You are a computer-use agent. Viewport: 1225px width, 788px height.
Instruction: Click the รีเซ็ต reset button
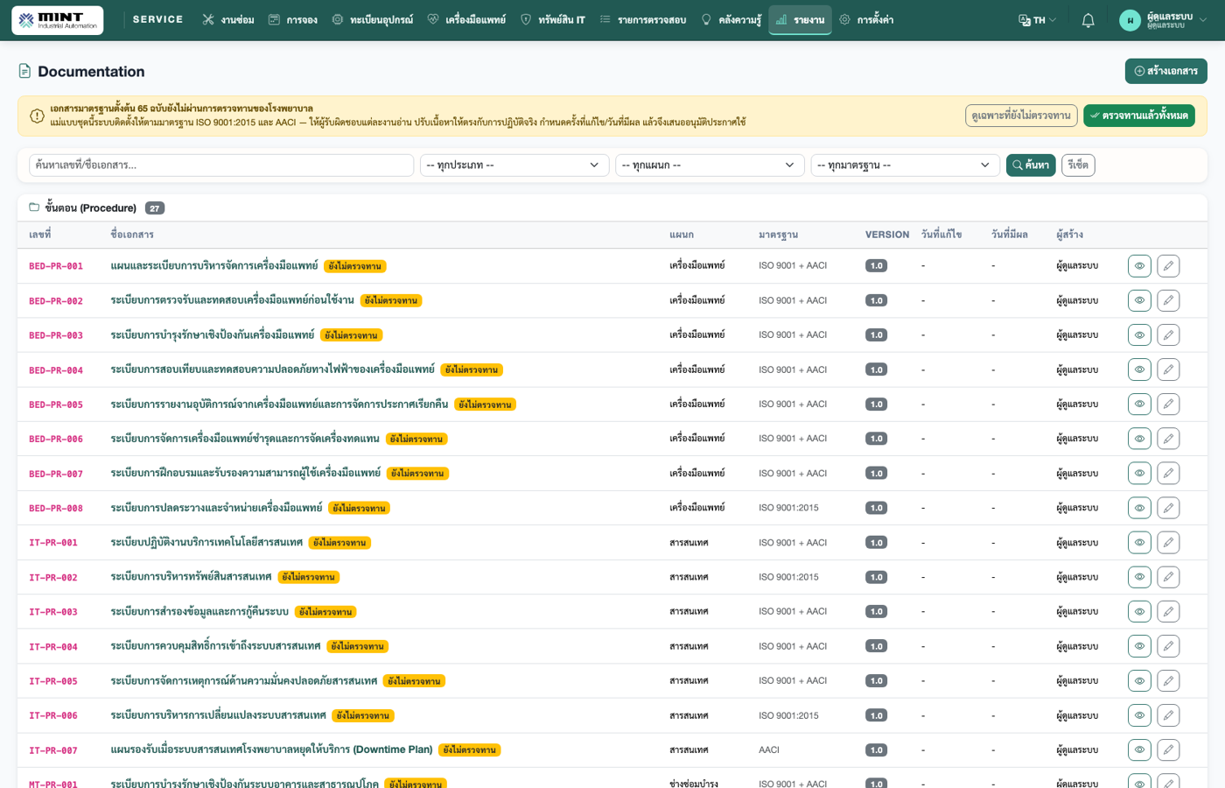(1078, 165)
